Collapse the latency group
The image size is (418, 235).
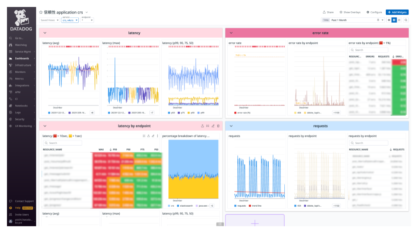(45, 33)
